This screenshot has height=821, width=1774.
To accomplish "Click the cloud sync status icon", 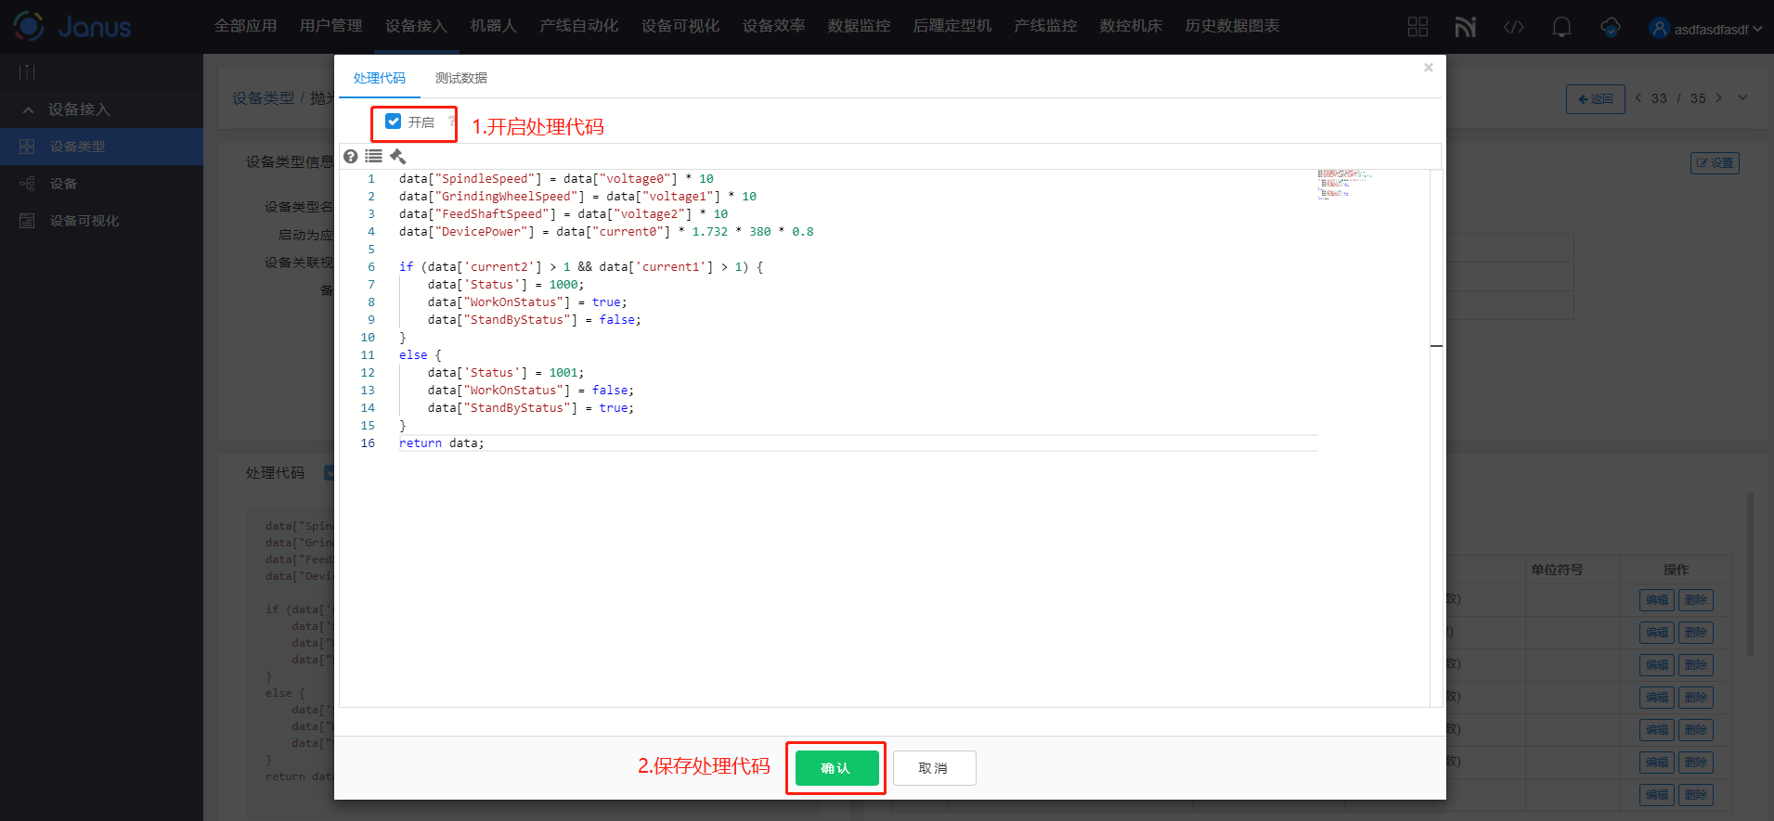I will (1611, 27).
